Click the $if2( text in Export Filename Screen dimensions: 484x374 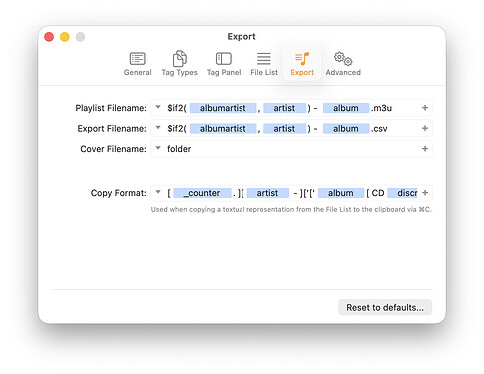(177, 129)
